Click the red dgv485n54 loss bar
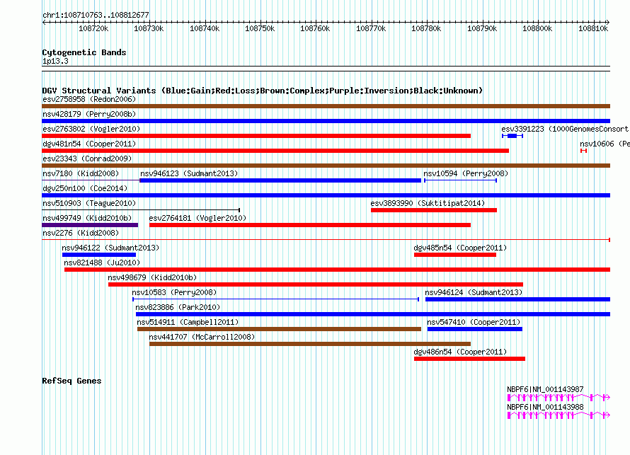 [455, 255]
